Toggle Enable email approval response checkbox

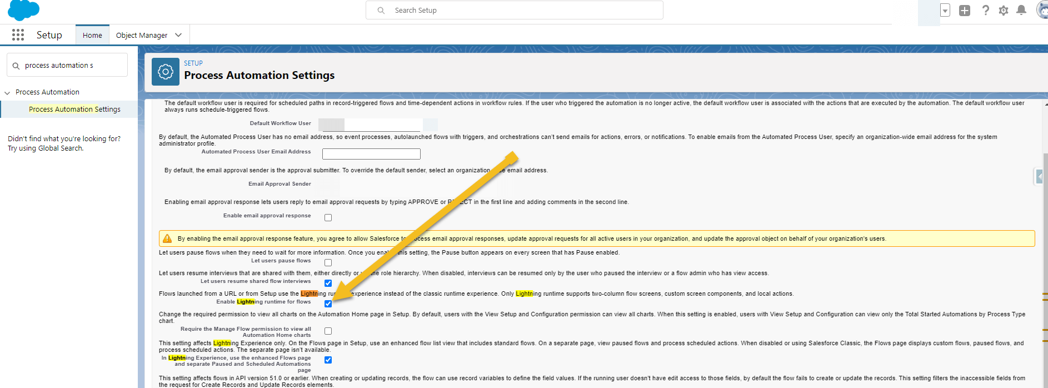pyautogui.click(x=328, y=218)
